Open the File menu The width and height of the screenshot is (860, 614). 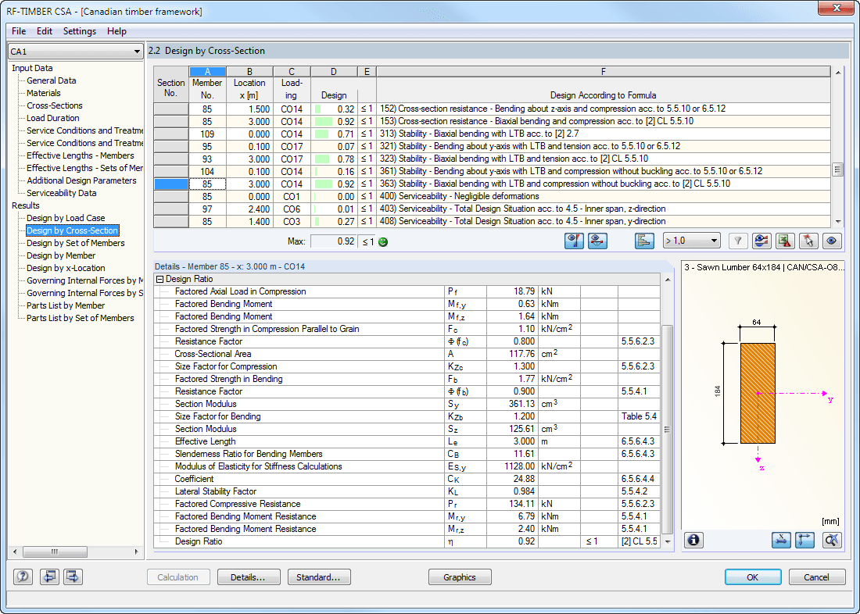tap(19, 31)
